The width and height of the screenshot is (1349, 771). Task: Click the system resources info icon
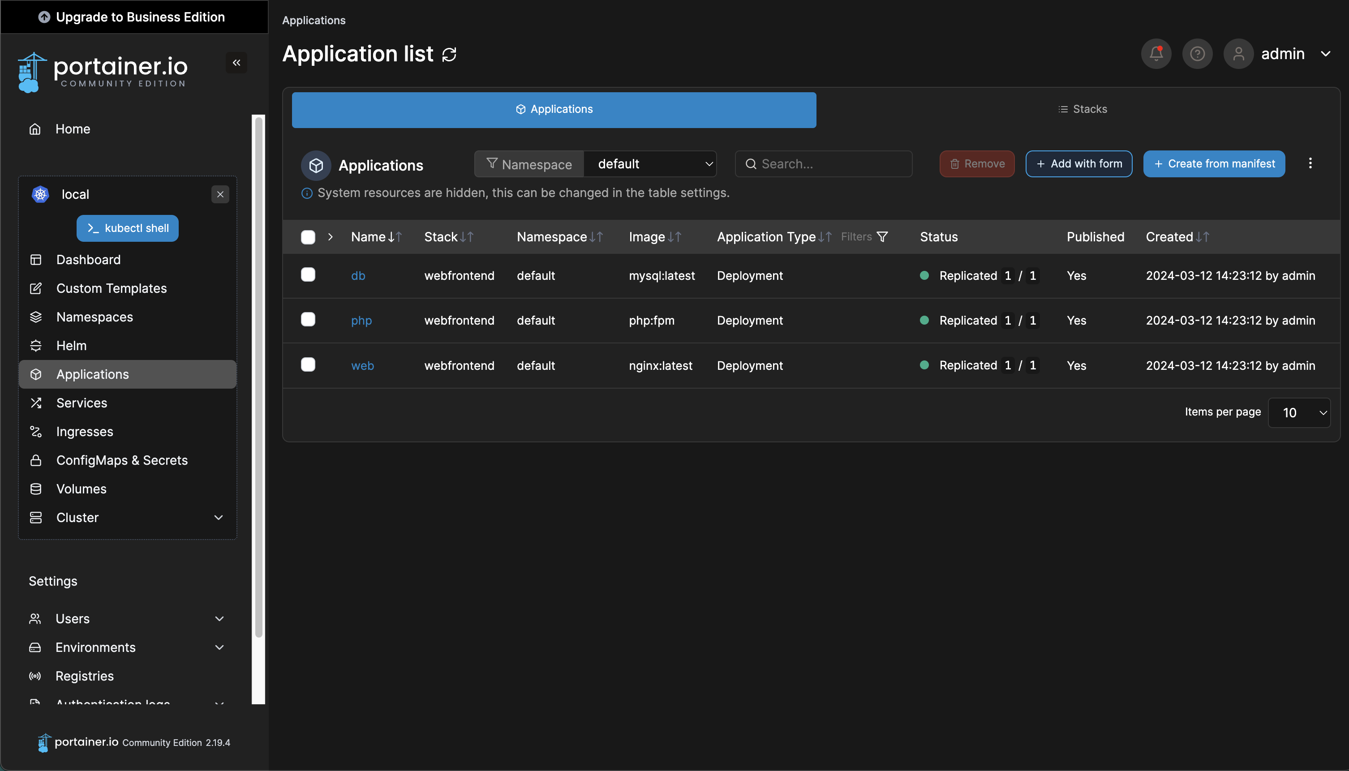tap(307, 193)
